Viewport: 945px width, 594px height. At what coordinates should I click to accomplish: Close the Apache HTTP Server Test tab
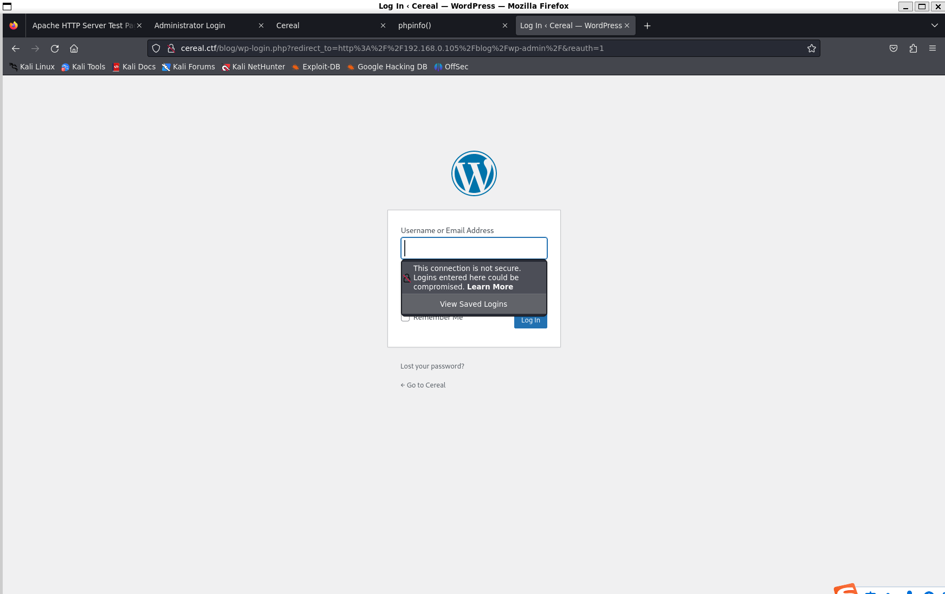pyautogui.click(x=139, y=25)
